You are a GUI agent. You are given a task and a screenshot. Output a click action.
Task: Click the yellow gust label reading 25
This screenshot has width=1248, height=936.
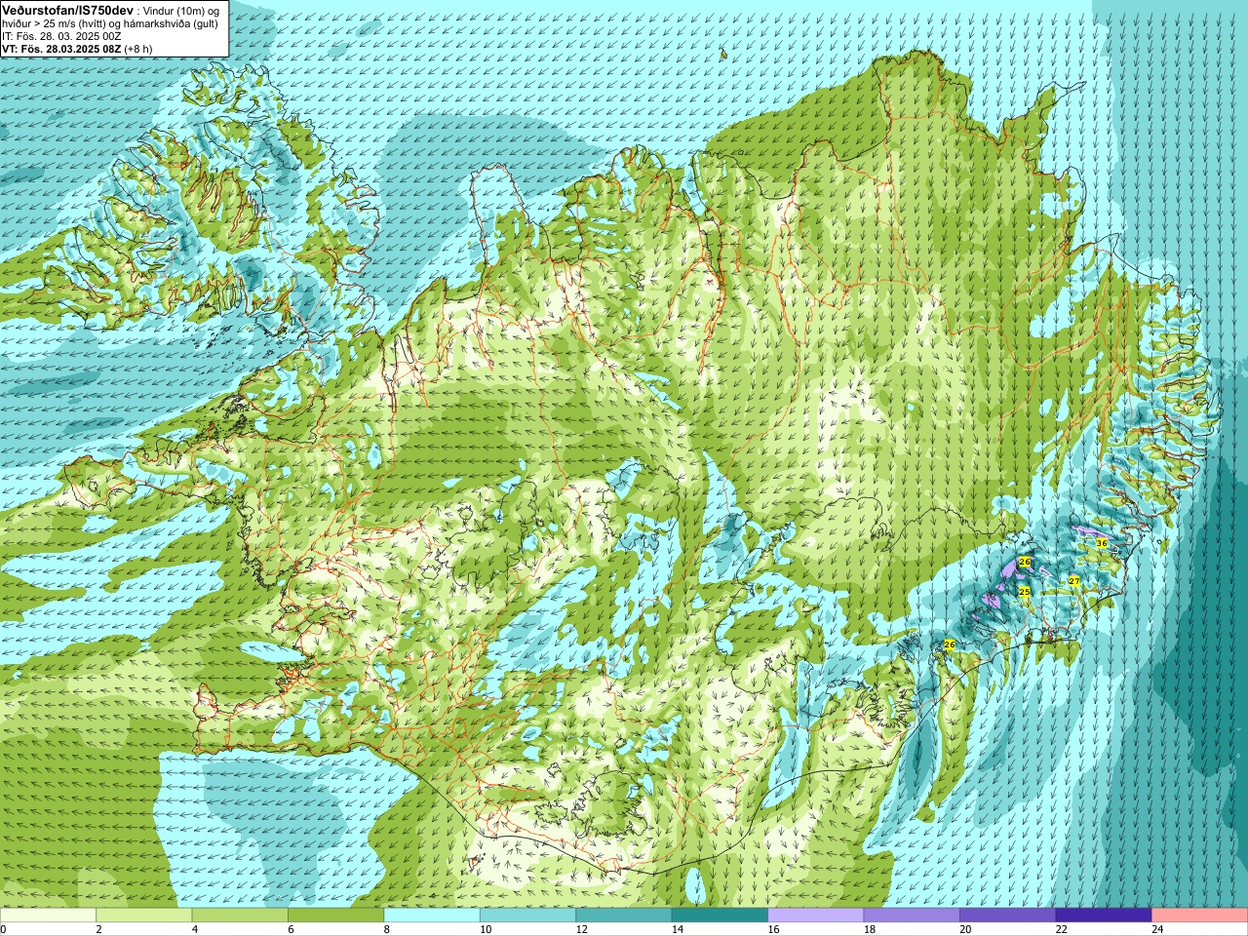click(x=1024, y=592)
